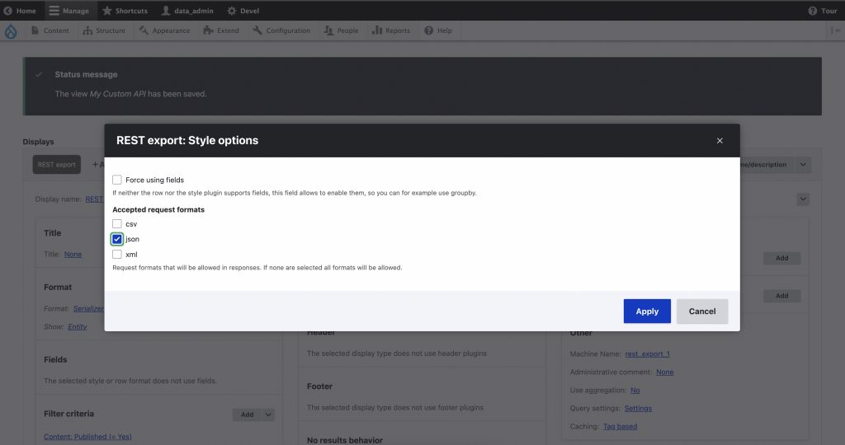Open the Configuration admin menu

click(x=281, y=30)
